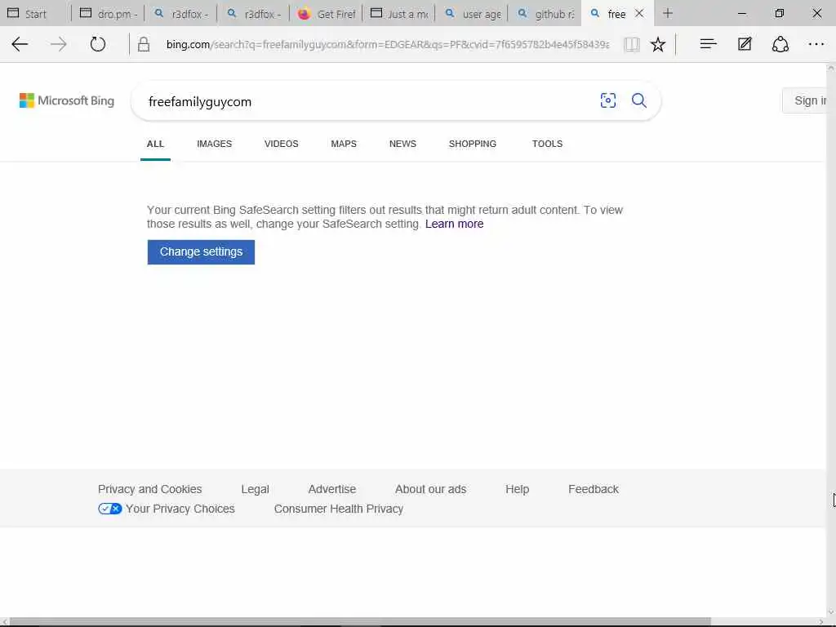Switch to the second r3dfox tab
The image size is (836, 627).
pyautogui.click(x=253, y=13)
